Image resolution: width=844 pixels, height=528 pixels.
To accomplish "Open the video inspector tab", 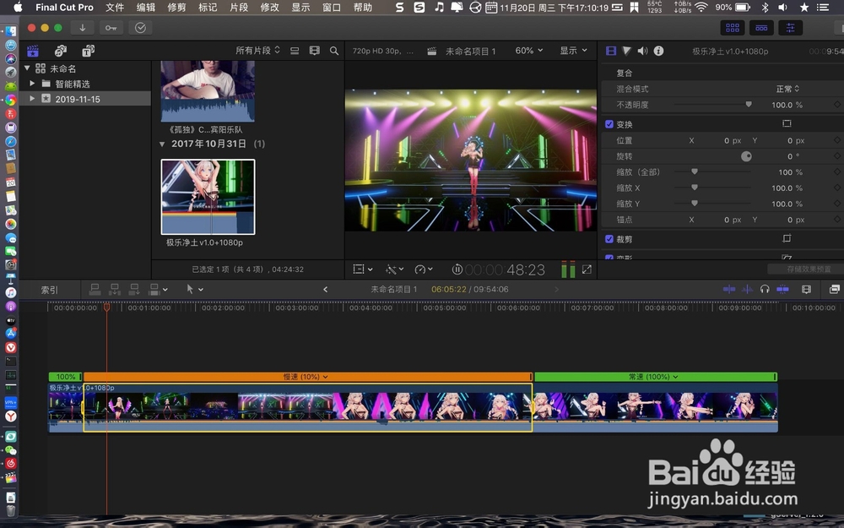I will tap(611, 51).
